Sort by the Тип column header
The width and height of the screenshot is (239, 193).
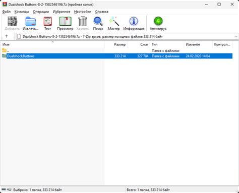(167, 44)
